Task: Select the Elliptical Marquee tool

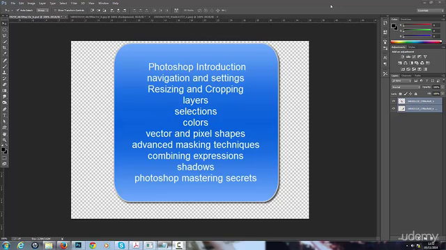Action: click(4, 29)
